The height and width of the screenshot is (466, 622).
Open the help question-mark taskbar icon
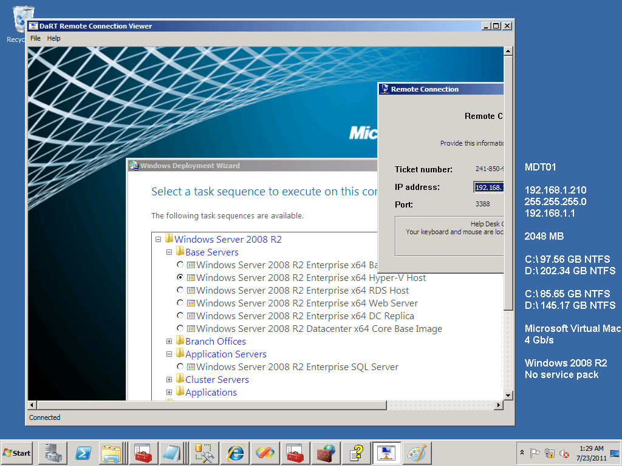[x=358, y=453]
